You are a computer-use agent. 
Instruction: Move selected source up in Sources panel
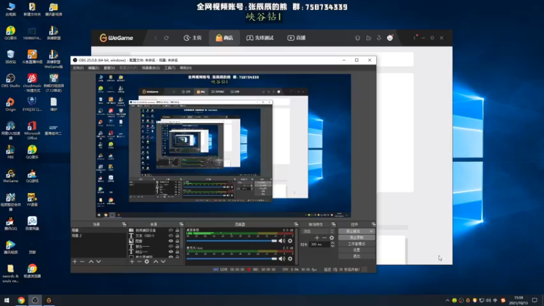(156, 262)
